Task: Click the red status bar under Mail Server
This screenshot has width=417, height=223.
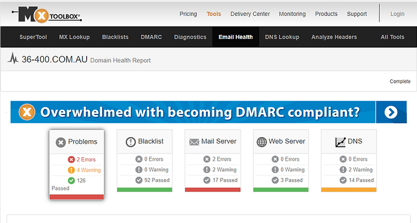Action: 213,190
